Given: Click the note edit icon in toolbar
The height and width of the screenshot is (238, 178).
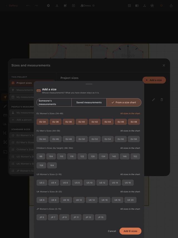Looking at the screenshot, I should pyautogui.click(x=65, y=6).
